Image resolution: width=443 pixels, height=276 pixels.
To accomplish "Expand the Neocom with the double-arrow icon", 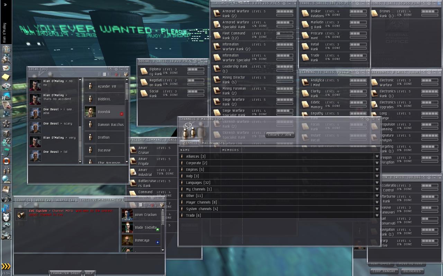I will coord(5,4).
